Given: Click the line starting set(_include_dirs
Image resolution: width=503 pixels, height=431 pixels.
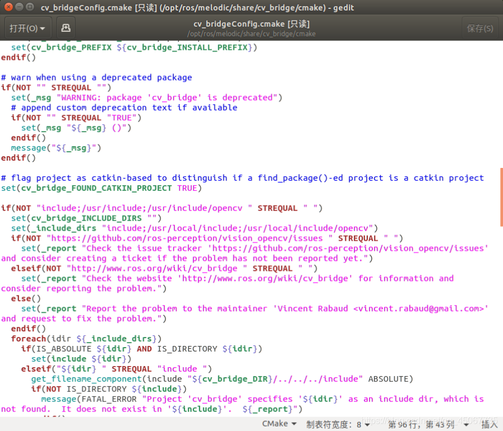Looking at the screenshot, I should tap(195, 228).
